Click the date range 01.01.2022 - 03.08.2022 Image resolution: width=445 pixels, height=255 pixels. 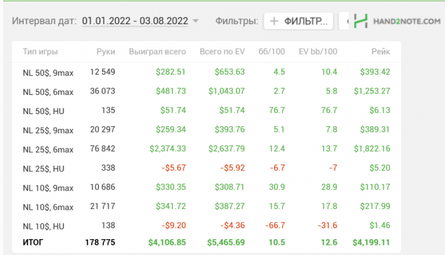point(135,21)
